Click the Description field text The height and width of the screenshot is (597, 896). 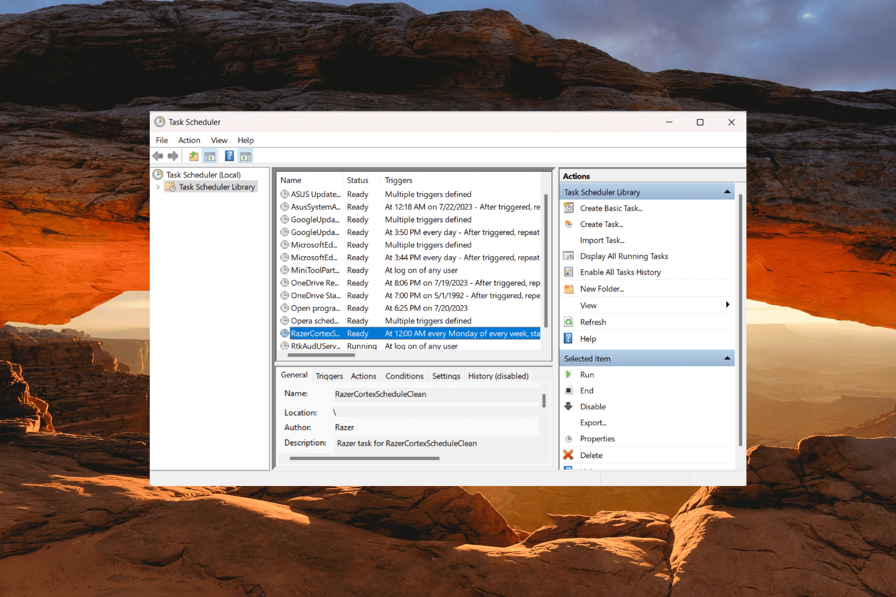coord(406,443)
